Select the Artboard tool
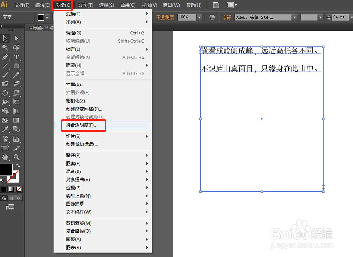This screenshot has height=257, width=353. coord(5,148)
